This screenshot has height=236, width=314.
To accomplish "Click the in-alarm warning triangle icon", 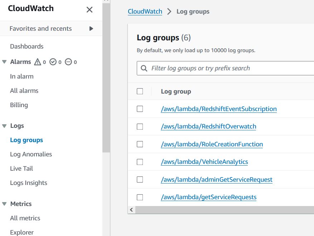I will coord(38,62).
